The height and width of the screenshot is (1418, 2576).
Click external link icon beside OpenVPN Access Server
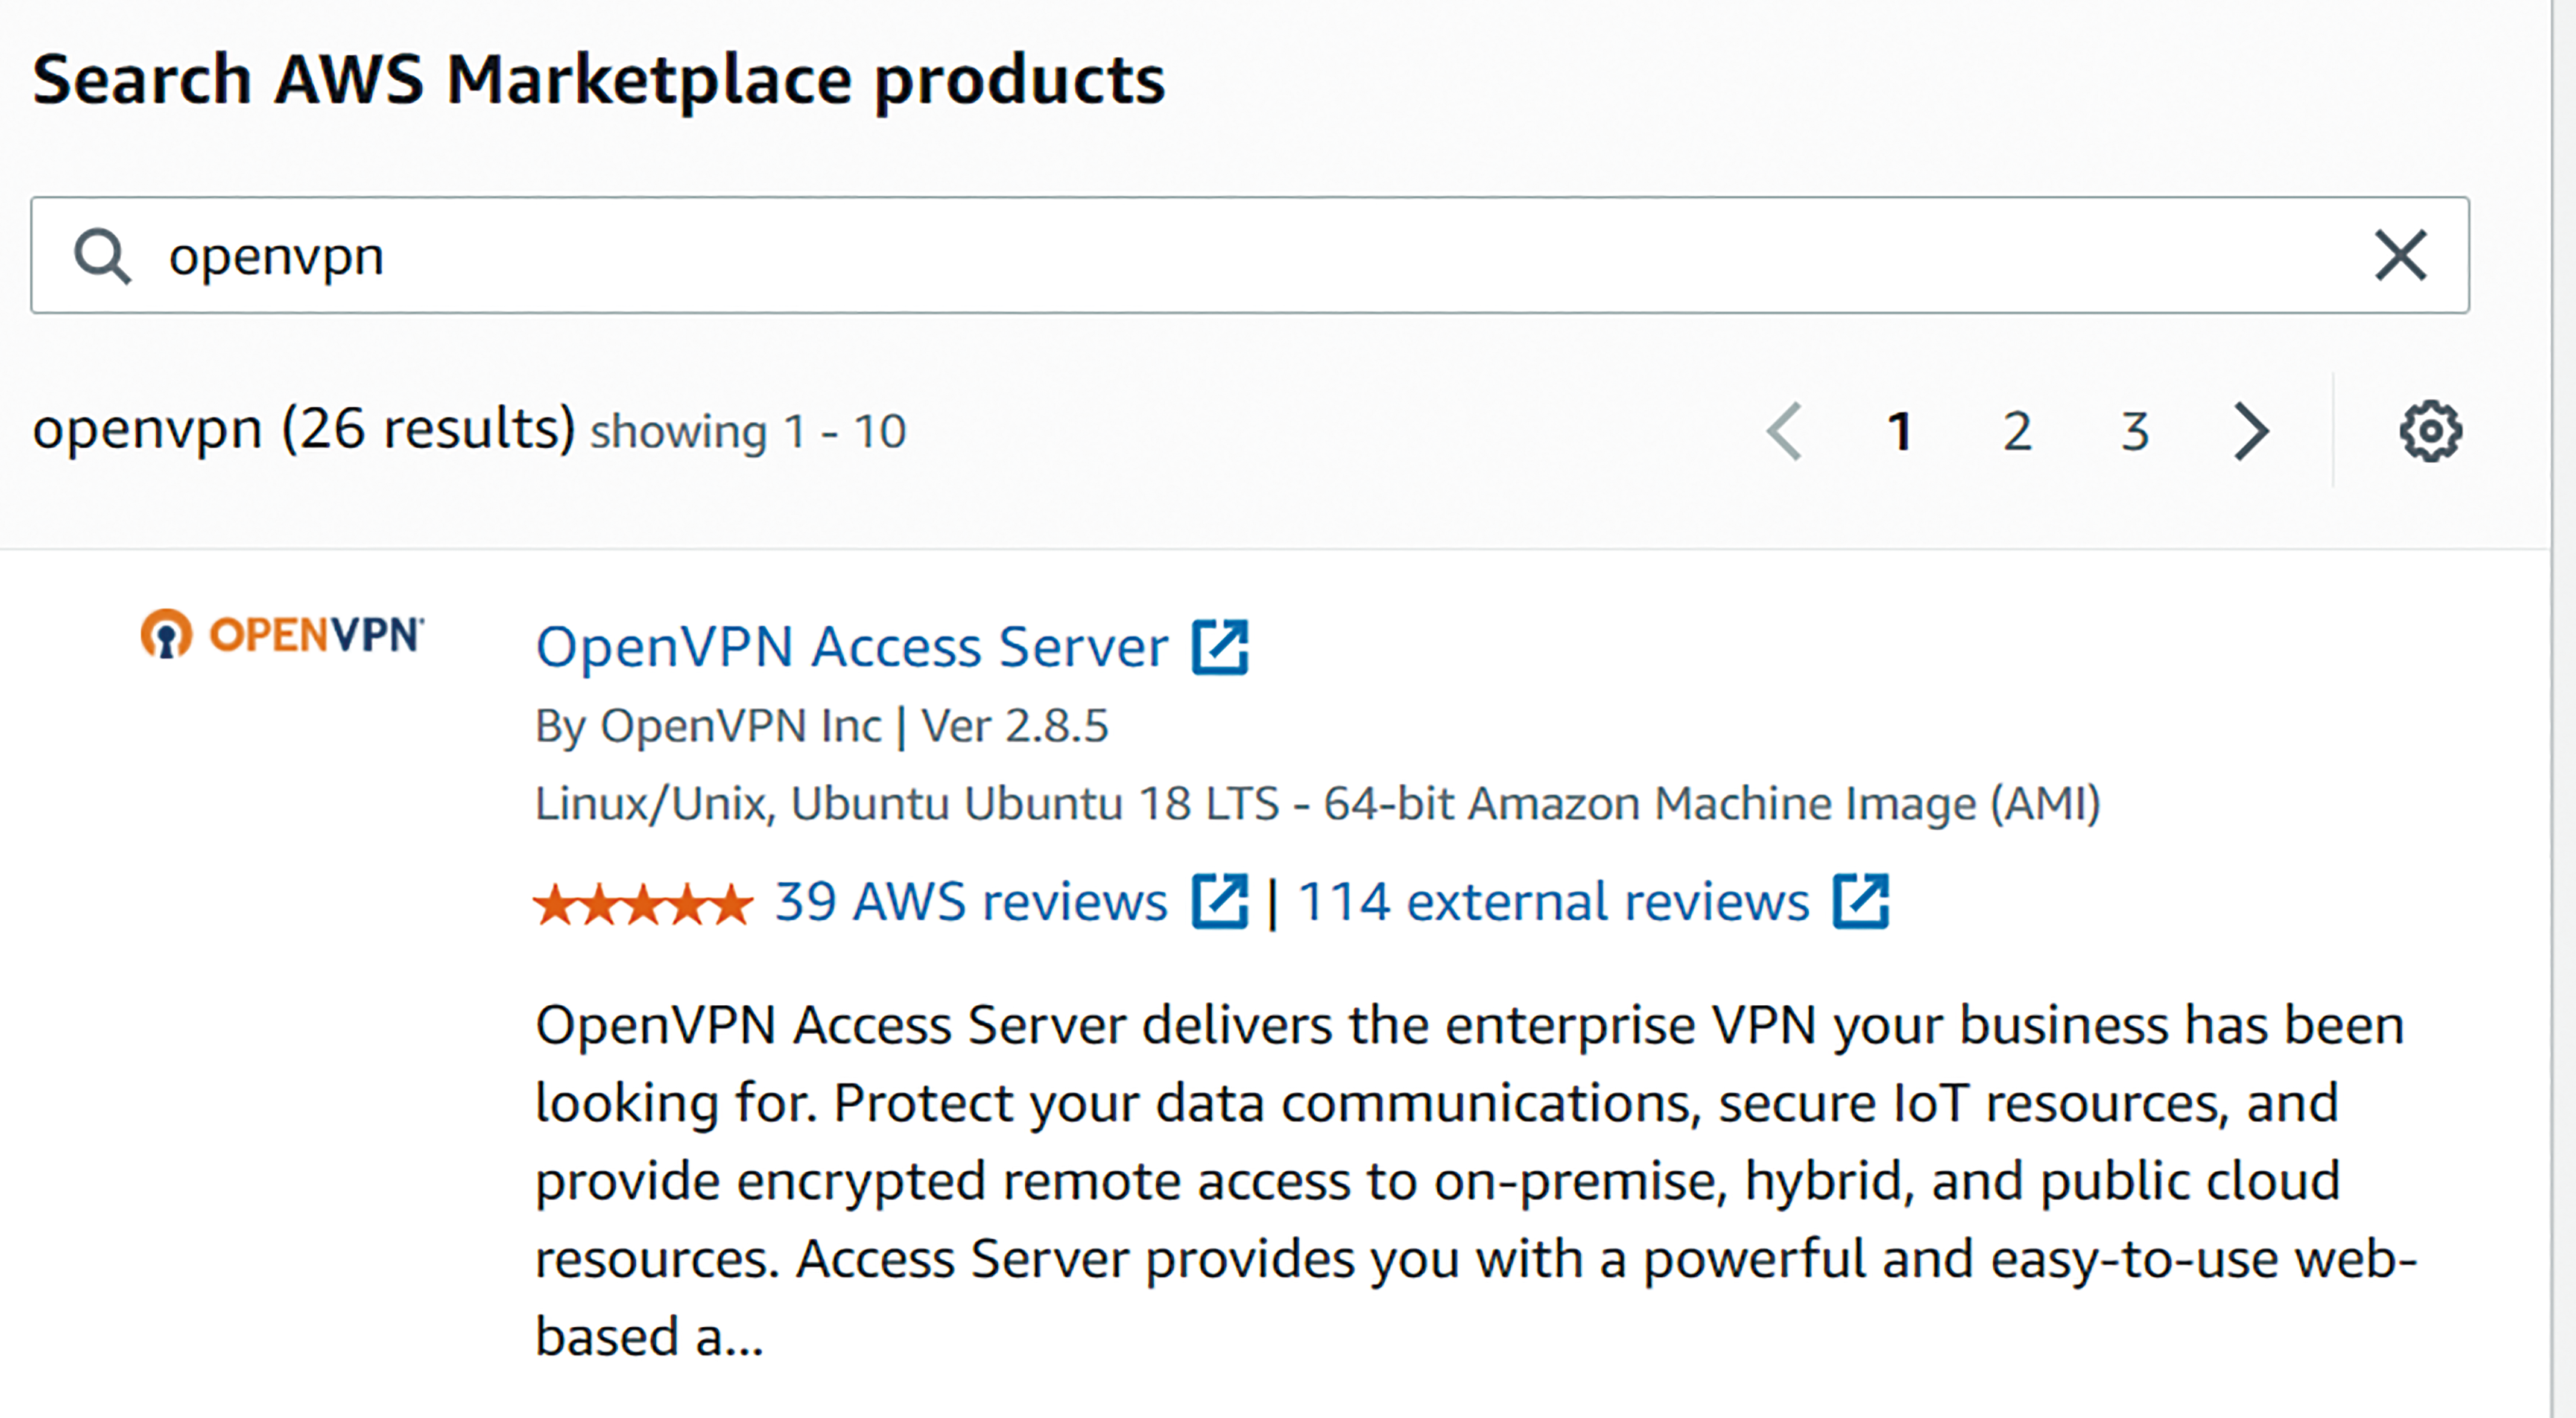point(1220,647)
